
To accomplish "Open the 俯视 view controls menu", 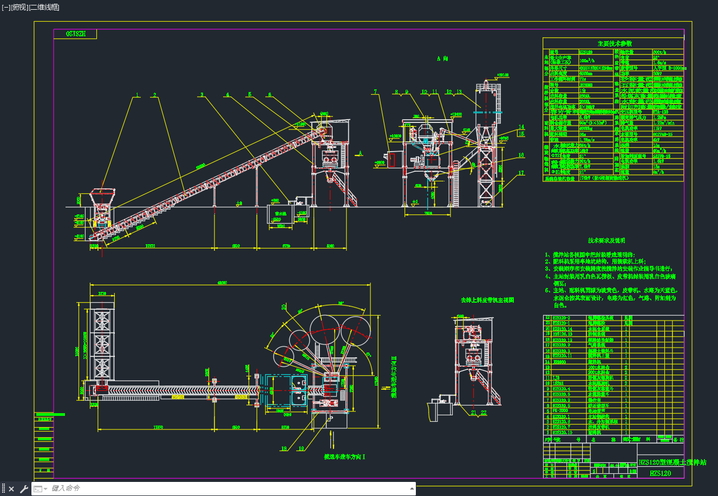I will click(19, 7).
